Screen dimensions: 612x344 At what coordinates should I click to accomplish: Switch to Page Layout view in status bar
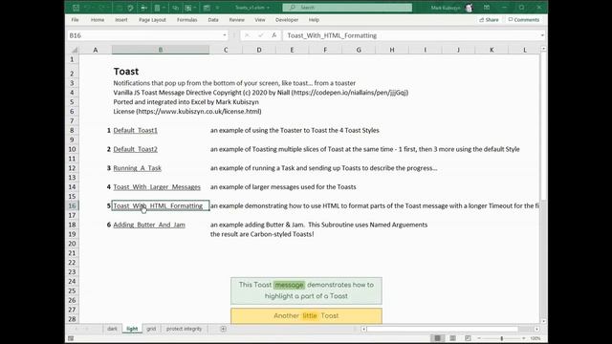(x=452, y=338)
